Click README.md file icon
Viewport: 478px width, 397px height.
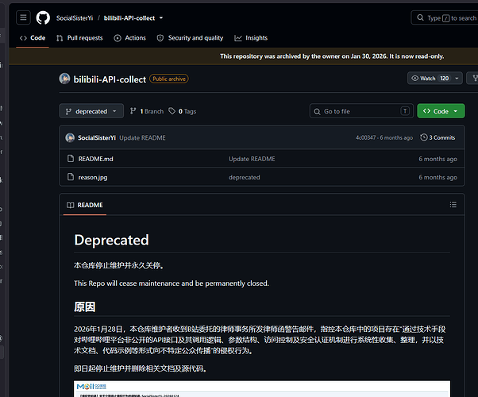tap(71, 158)
